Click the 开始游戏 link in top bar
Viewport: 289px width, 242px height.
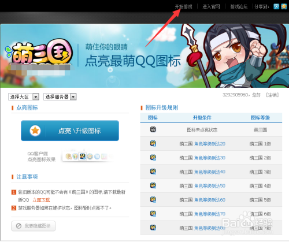183,6
